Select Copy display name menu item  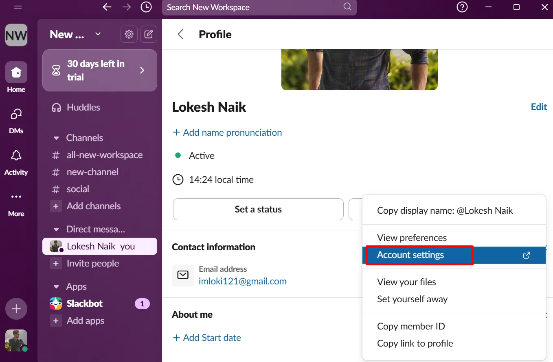pos(454,210)
